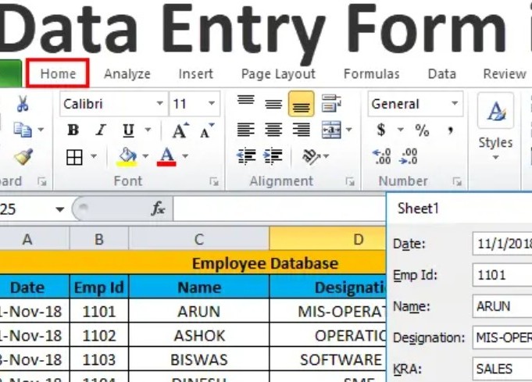Expand Orientation options arrow

tap(326, 156)
